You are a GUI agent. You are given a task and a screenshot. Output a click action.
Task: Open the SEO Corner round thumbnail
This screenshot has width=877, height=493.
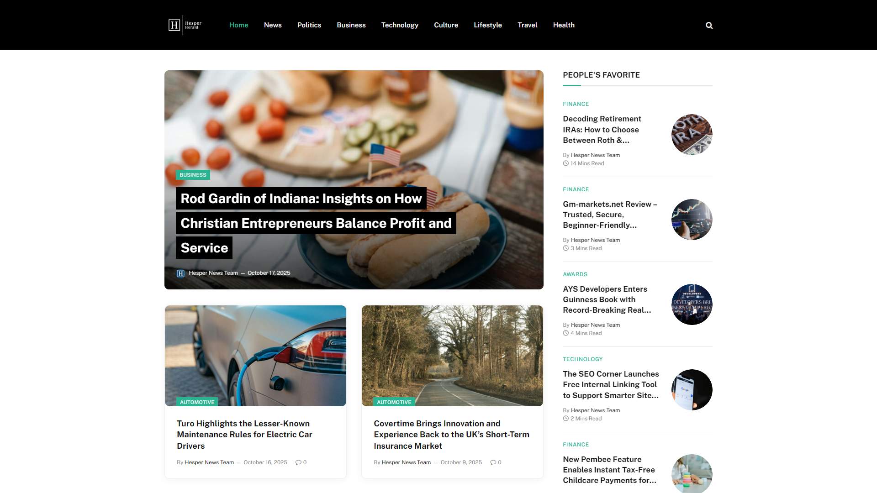tap(692, 390)
